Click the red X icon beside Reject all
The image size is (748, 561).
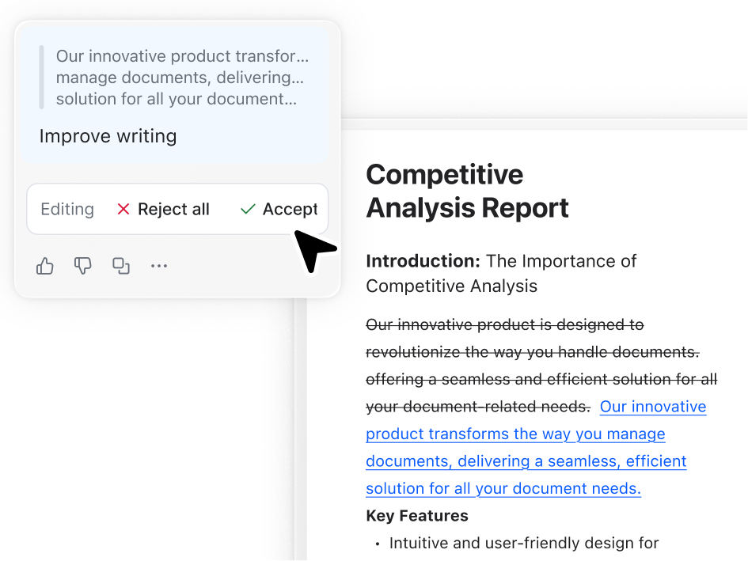pyautogui.click(x=123, y=209)
